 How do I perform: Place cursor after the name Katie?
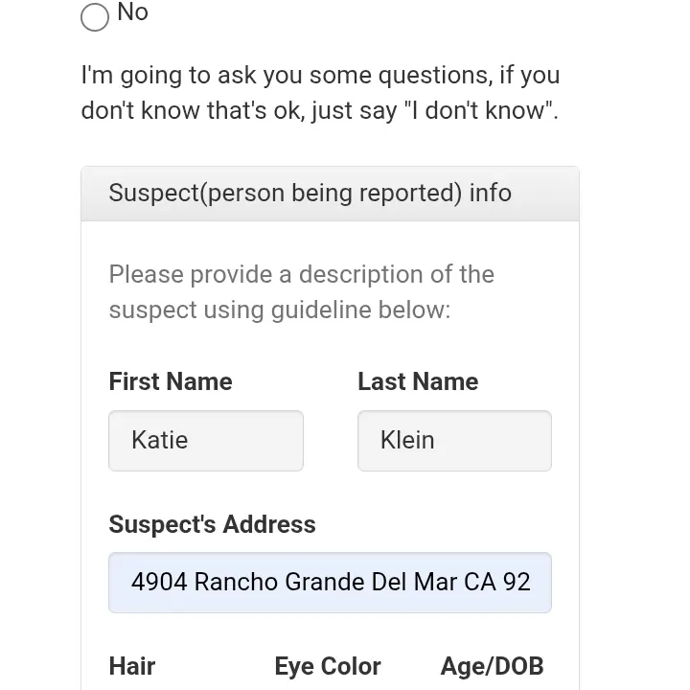pyautogui.click(x=189, y=440)
